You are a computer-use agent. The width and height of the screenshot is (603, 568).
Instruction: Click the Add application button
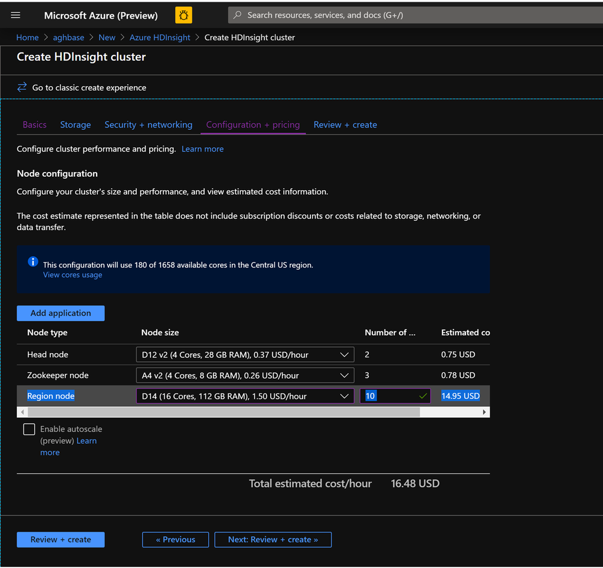(x=61, y=313)
